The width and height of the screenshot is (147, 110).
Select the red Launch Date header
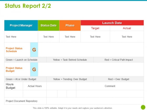pos(112,23)
